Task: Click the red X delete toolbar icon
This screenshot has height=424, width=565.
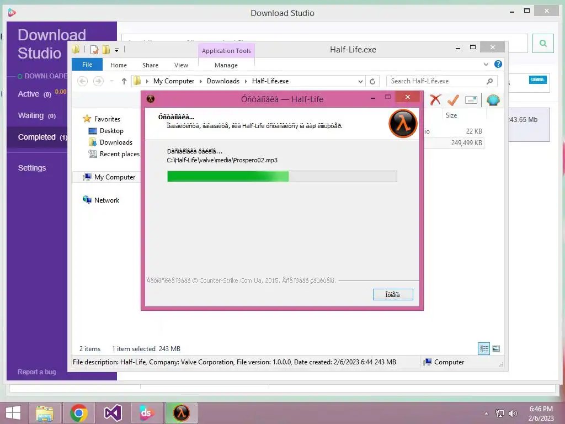Action: (x=435, y=100)
